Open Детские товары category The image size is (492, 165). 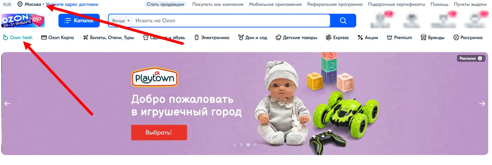[x=296, y=38]
